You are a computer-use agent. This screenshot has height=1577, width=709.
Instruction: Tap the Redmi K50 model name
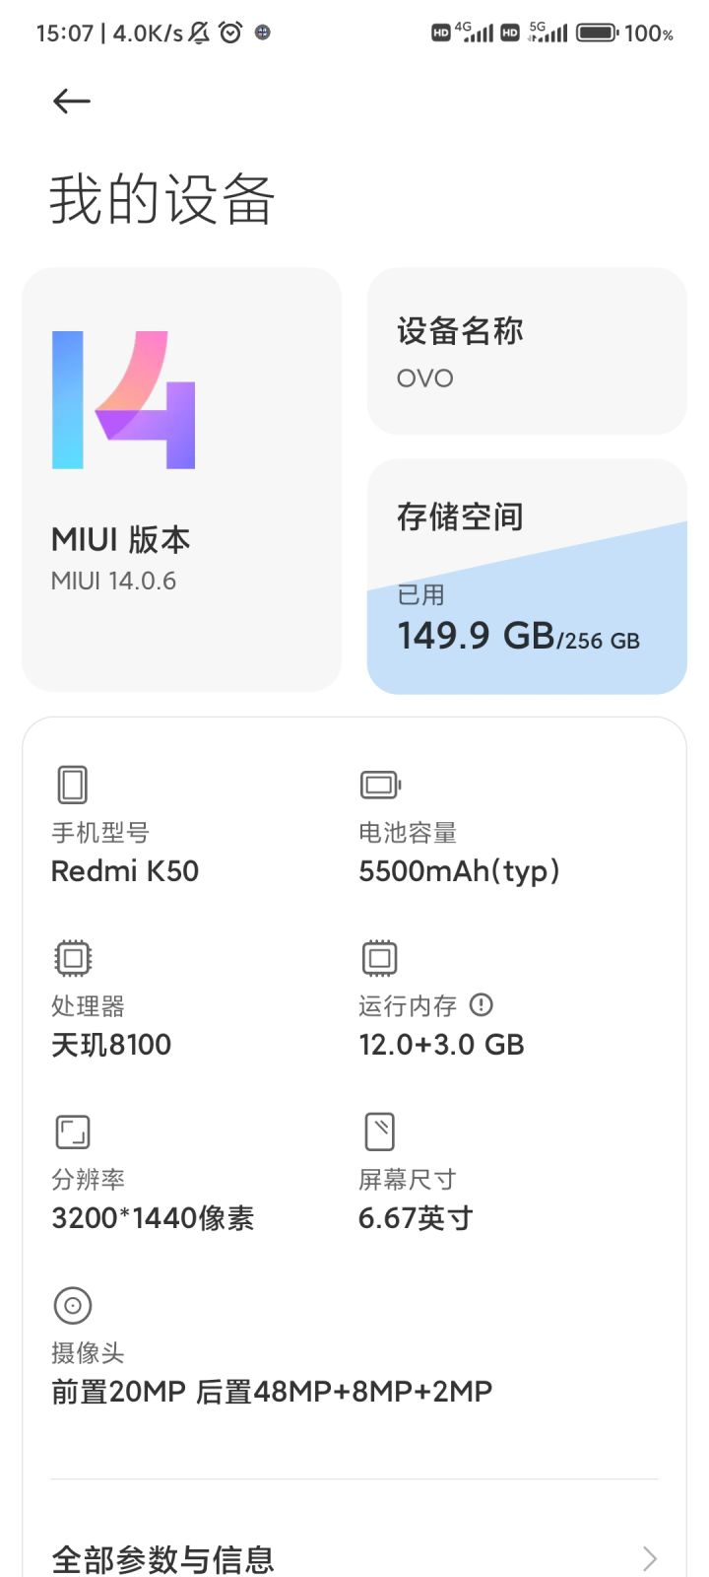pos(125,871)
